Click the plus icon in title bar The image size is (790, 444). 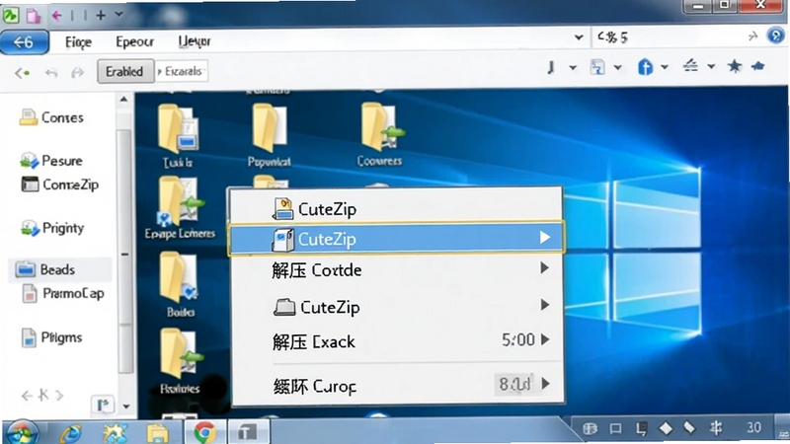click(101, 16)
